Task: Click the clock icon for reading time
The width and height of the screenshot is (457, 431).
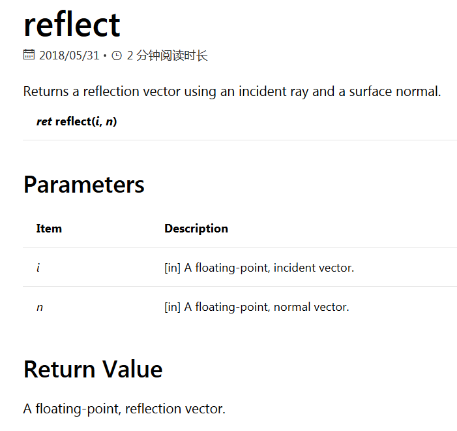Action: click(117, 56)
